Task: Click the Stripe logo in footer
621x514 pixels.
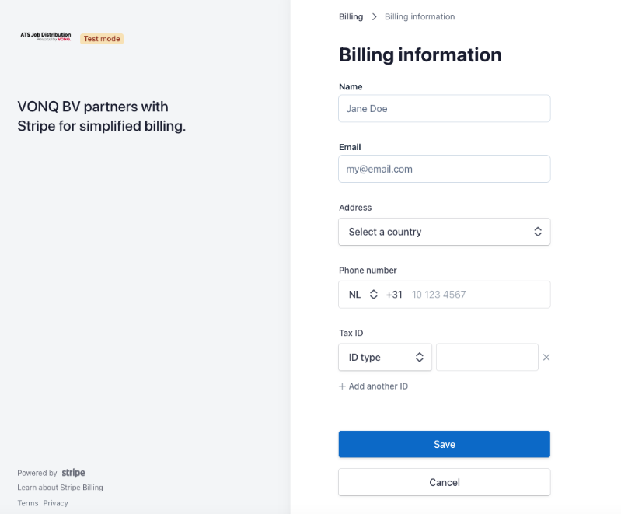Action: pyautogui.click(x=74, y=473)
